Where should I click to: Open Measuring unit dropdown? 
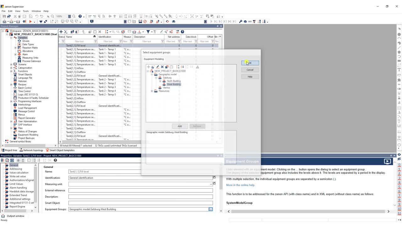click(x=211, y=184)
